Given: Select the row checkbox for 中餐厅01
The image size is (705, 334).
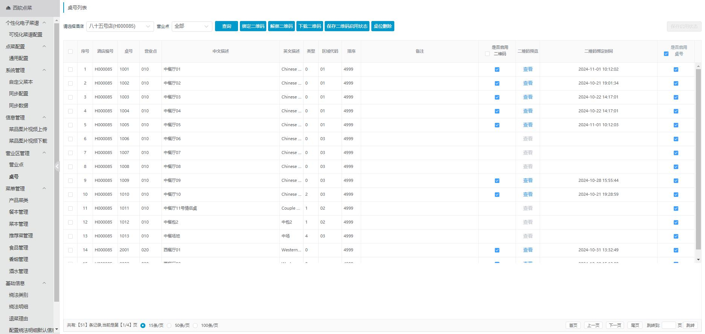Looking at the screenshot, I should 70,70.
